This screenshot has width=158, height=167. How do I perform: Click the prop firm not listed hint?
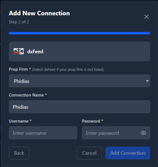(x=68, y=70)
